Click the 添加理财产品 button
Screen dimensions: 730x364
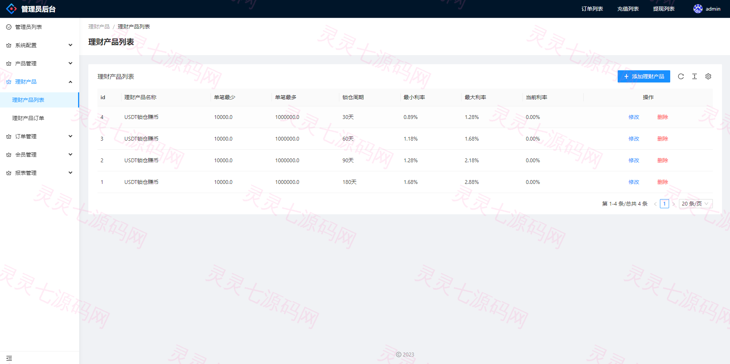pos(644,76)
